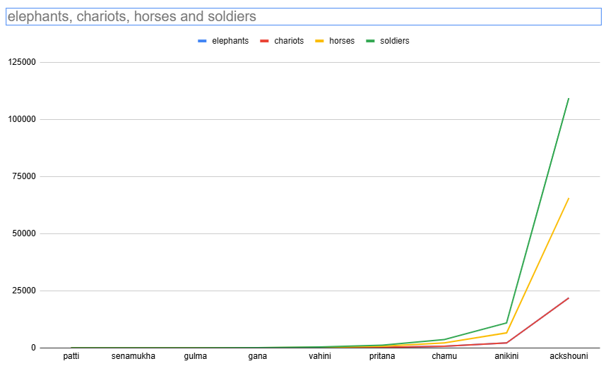The width and height of the screenshot is (606, 366).
Task: Click the 100000 y-axis label
Action: (x=22, y=119)
